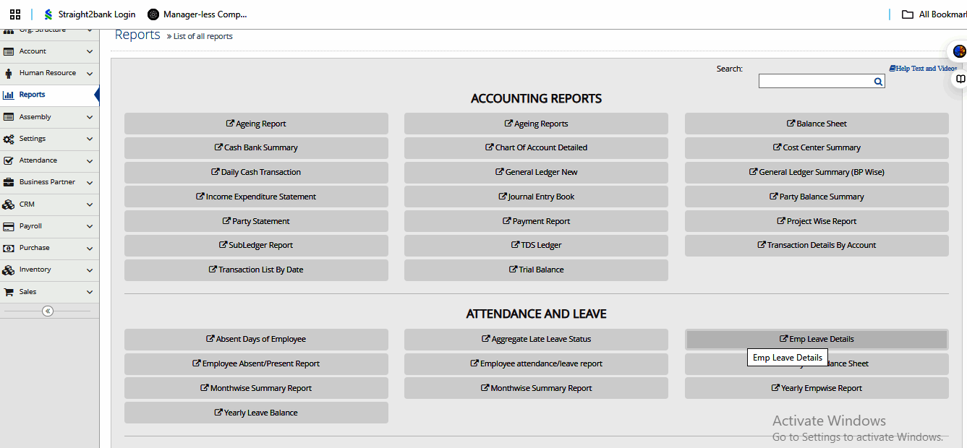Select CRM in the sidebar menu

(x=49, y=204)
